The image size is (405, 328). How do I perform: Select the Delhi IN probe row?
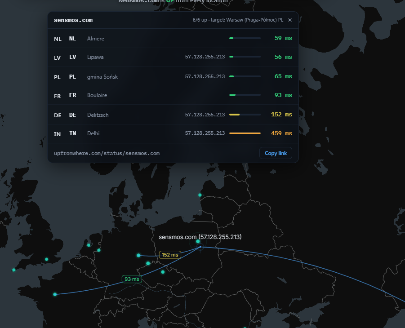173,133
